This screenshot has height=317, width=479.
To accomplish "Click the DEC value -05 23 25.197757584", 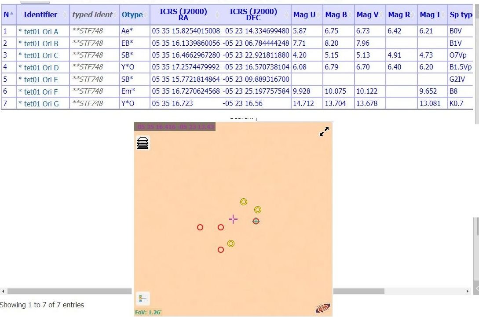I will pos(256,91).
